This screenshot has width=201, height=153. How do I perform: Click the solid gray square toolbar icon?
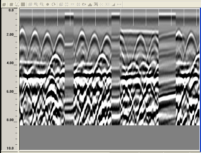23,5
